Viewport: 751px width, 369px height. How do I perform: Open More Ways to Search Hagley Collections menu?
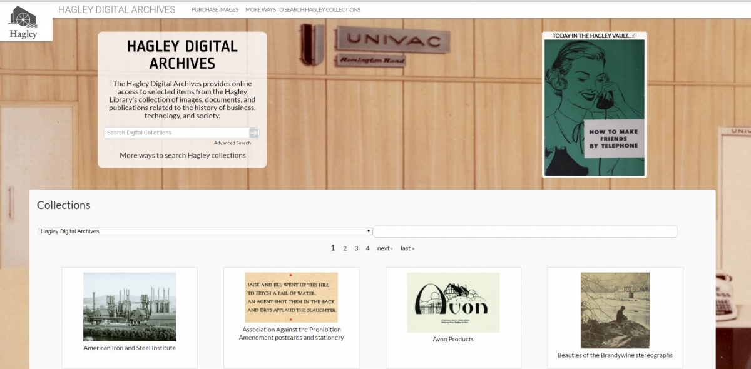point(303,10)
